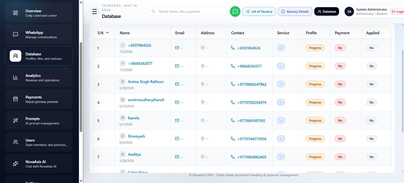404x183 pixels.
Task: Open the +18668392077 client name link
Action: pos(140,64)
